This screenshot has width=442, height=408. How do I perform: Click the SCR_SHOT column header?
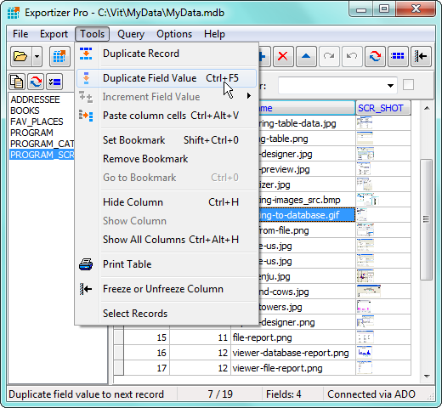[382, 108]
